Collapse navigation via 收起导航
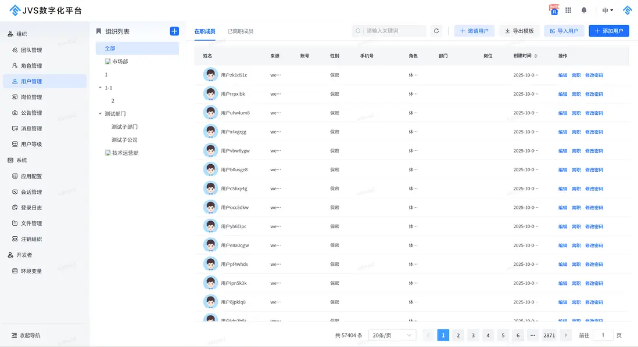Screen dimensions: 638x347 point(26,335)
